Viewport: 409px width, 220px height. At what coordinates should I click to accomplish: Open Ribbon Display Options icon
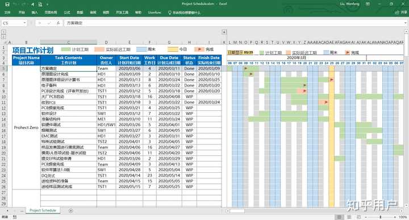368,4
